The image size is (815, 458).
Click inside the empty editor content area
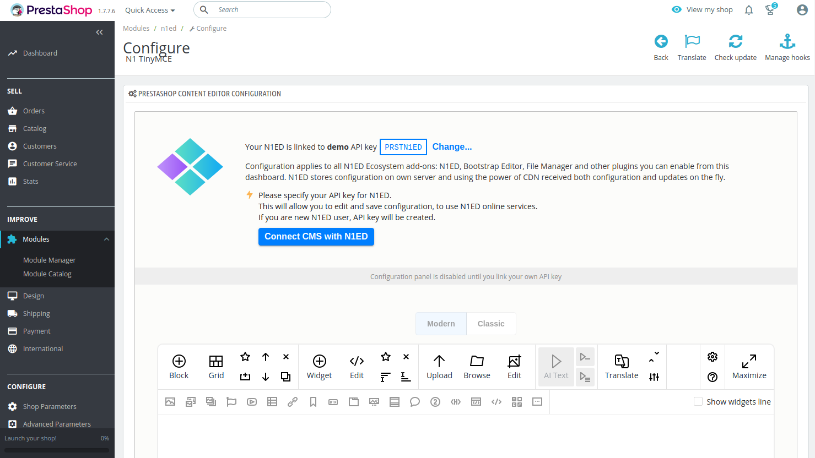(x=466, y=436)
